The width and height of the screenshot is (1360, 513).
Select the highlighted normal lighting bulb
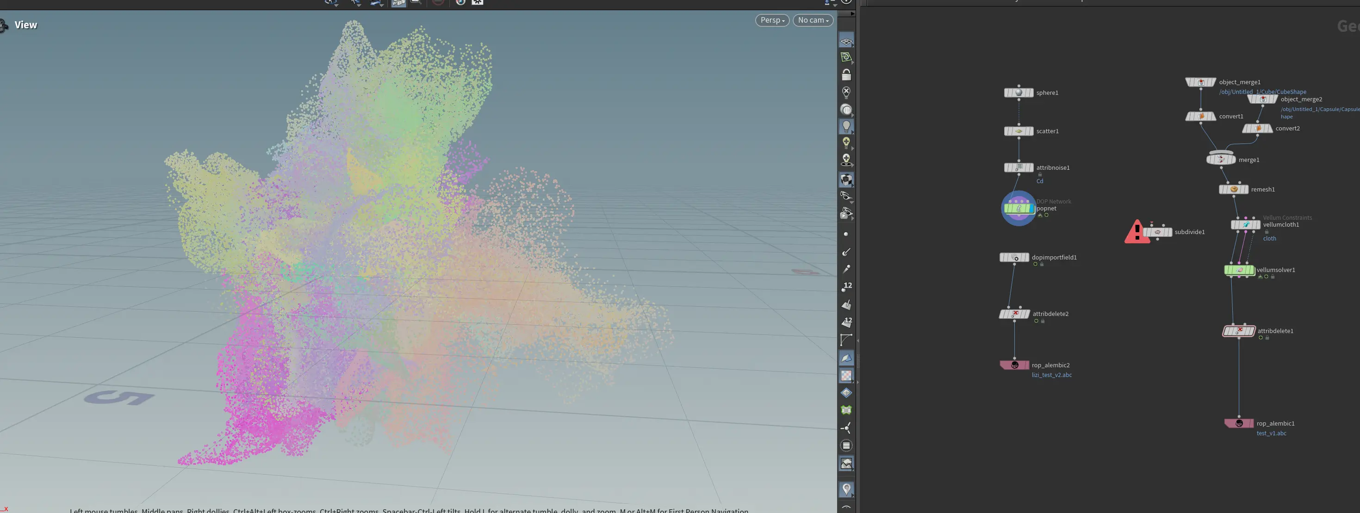[846, 127]
